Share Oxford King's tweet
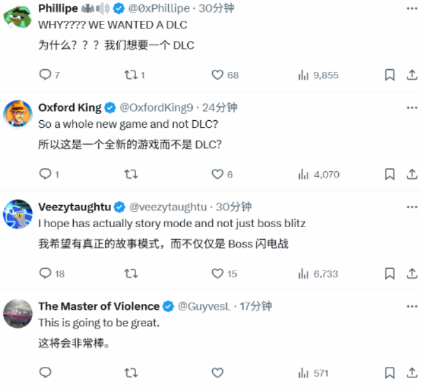 pos(412,174)
